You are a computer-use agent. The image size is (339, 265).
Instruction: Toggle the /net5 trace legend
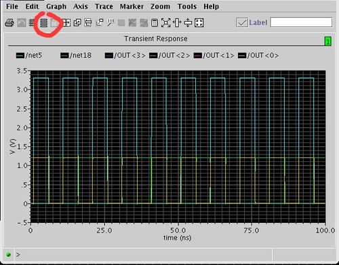[x=29, y=56]
